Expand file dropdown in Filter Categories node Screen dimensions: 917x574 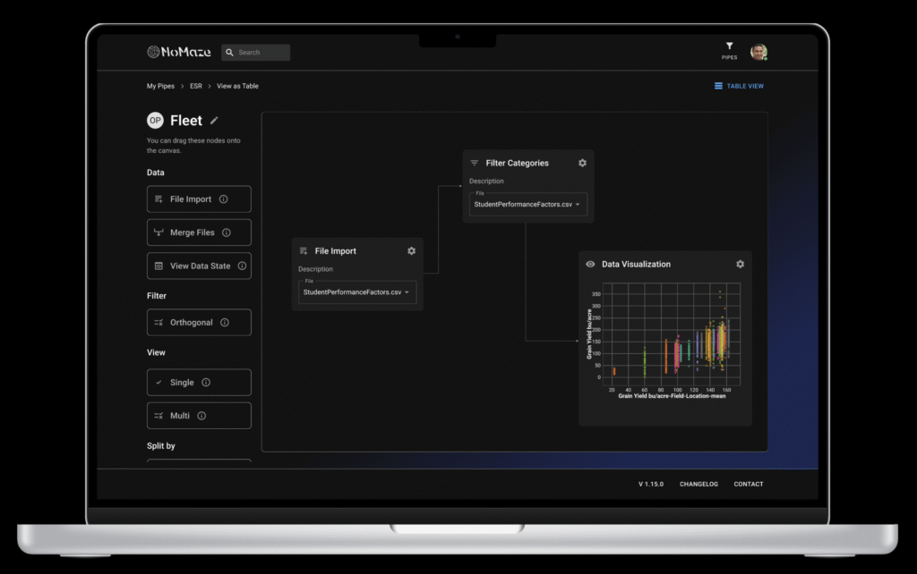[x=578, y=205]
